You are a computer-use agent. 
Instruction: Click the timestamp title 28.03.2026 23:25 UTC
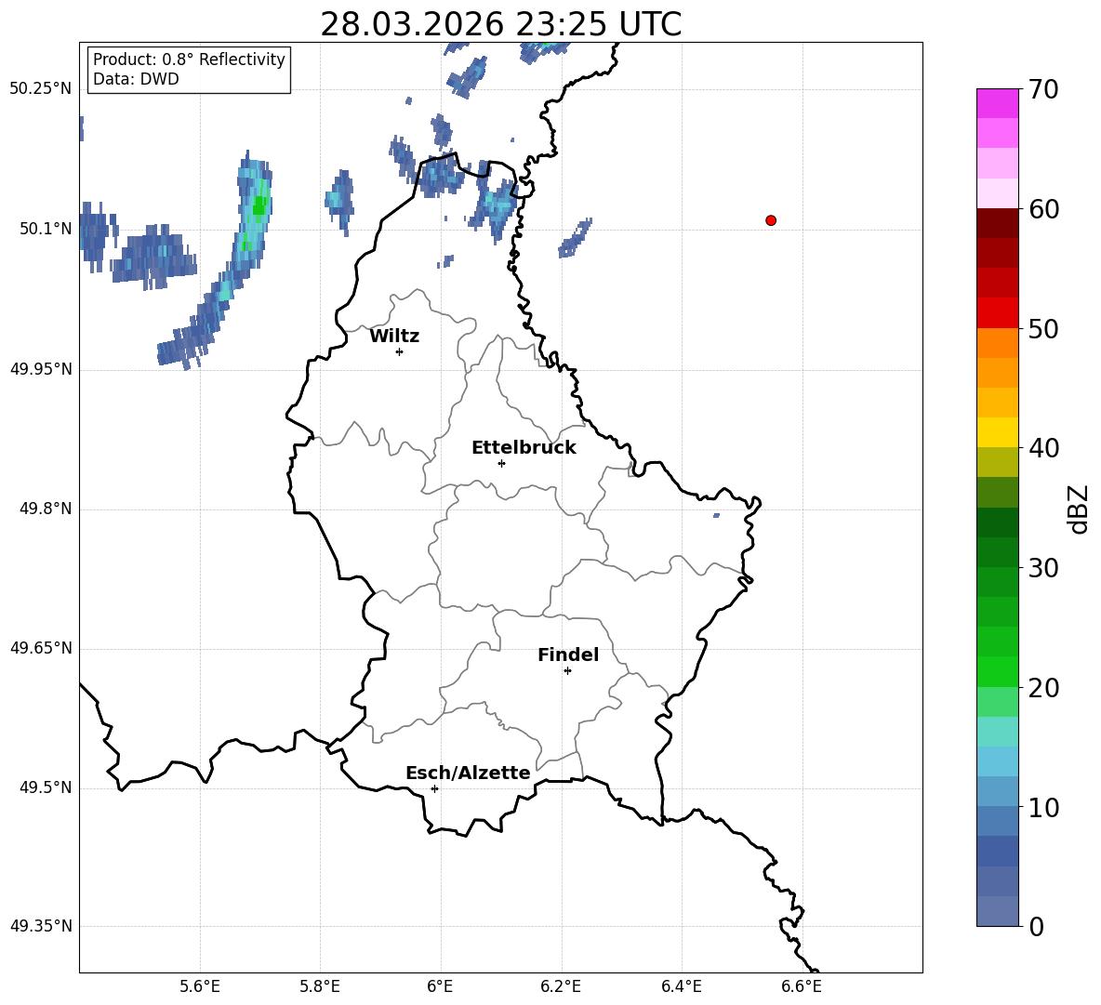coord(500,24)
